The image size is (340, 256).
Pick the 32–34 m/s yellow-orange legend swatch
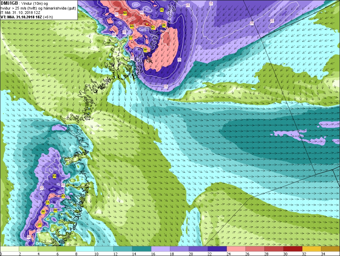pos(311,249)
